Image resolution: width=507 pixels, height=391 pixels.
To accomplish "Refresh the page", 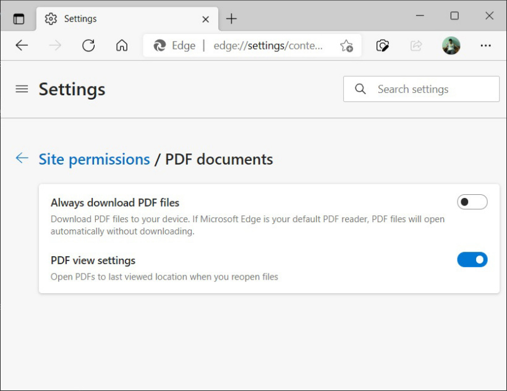I will pos(88,45).
